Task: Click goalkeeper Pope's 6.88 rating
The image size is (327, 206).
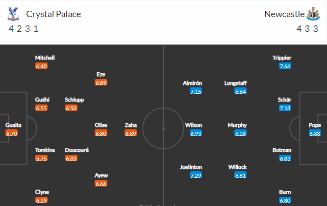Action: coord(315,133)
